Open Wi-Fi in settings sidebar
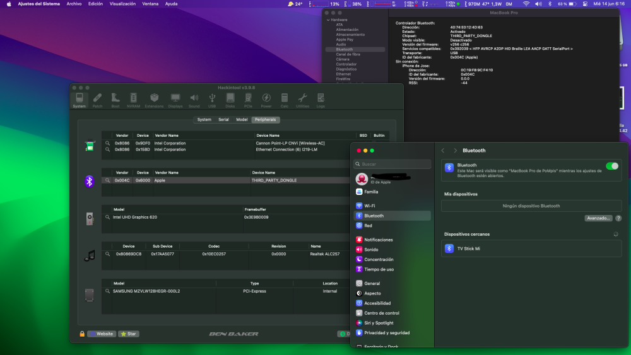 [x=392, y=206]
